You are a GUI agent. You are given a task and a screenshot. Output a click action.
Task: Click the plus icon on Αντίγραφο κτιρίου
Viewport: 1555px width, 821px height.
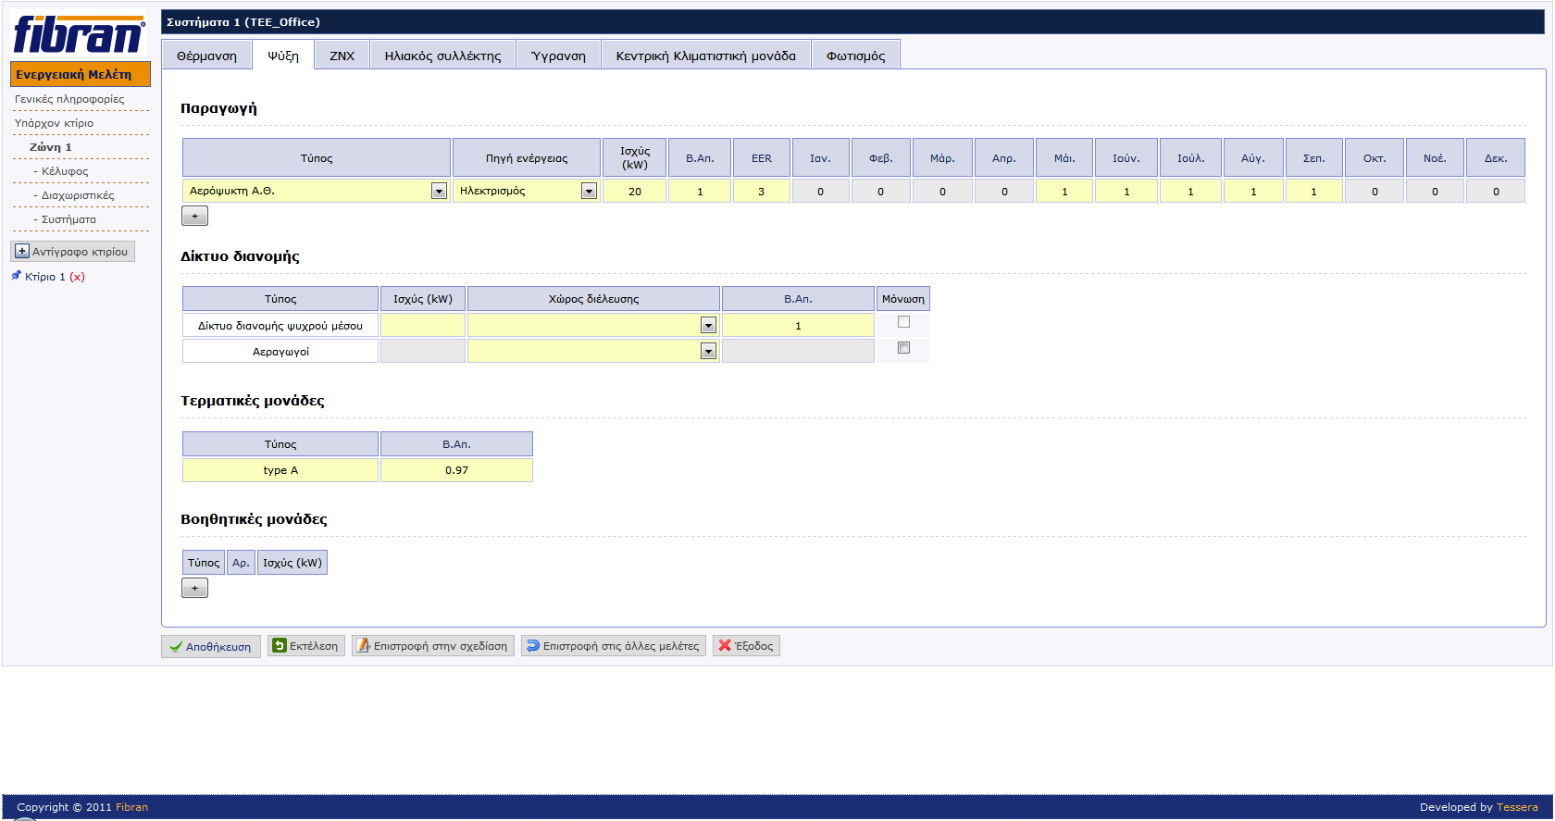(x=22, y=251)
